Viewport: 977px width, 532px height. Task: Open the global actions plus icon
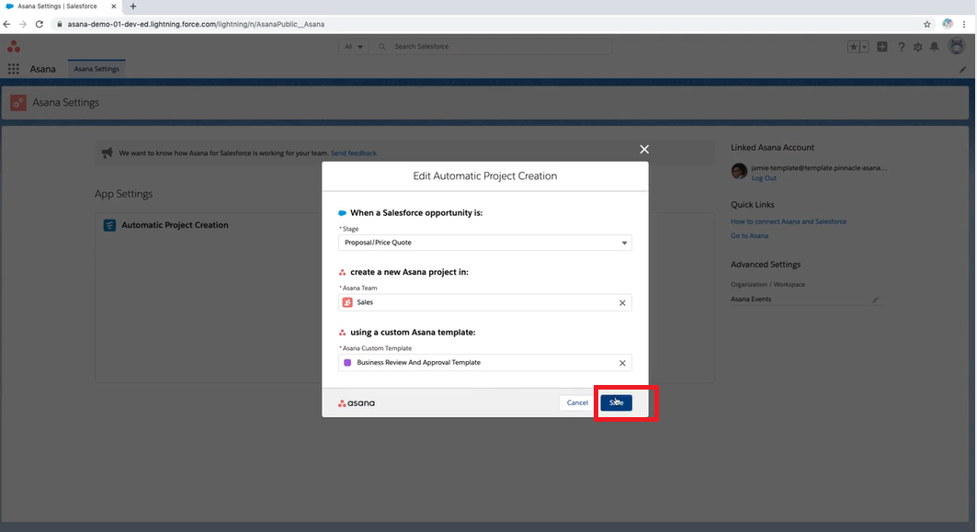(882, 47)
